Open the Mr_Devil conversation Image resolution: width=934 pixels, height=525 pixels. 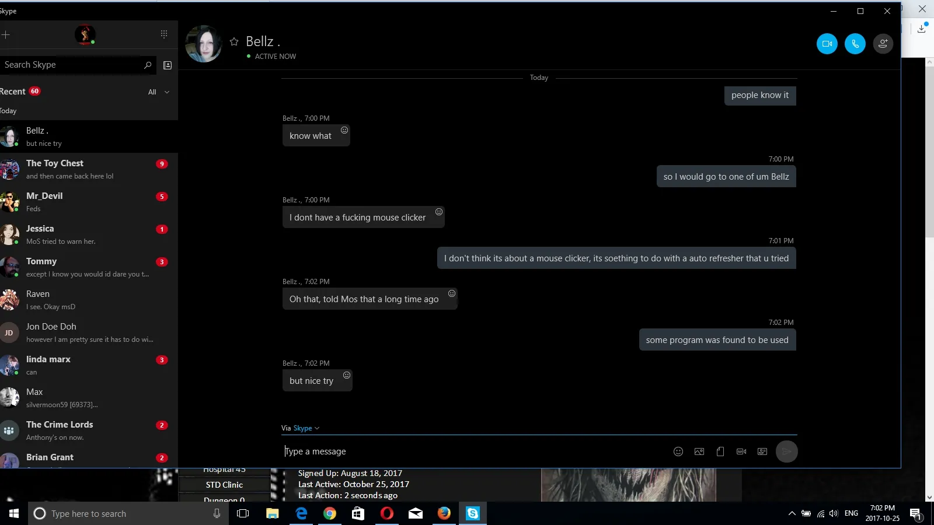[89, 202]
